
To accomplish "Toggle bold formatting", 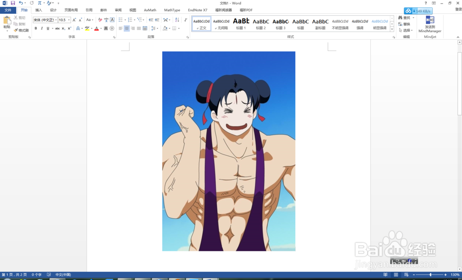I will [x=36, y=28].
